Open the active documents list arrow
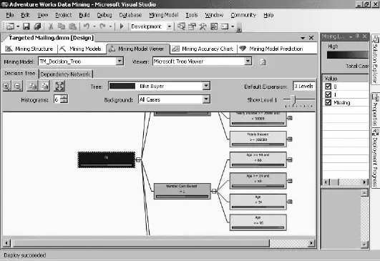 point(303,38)
